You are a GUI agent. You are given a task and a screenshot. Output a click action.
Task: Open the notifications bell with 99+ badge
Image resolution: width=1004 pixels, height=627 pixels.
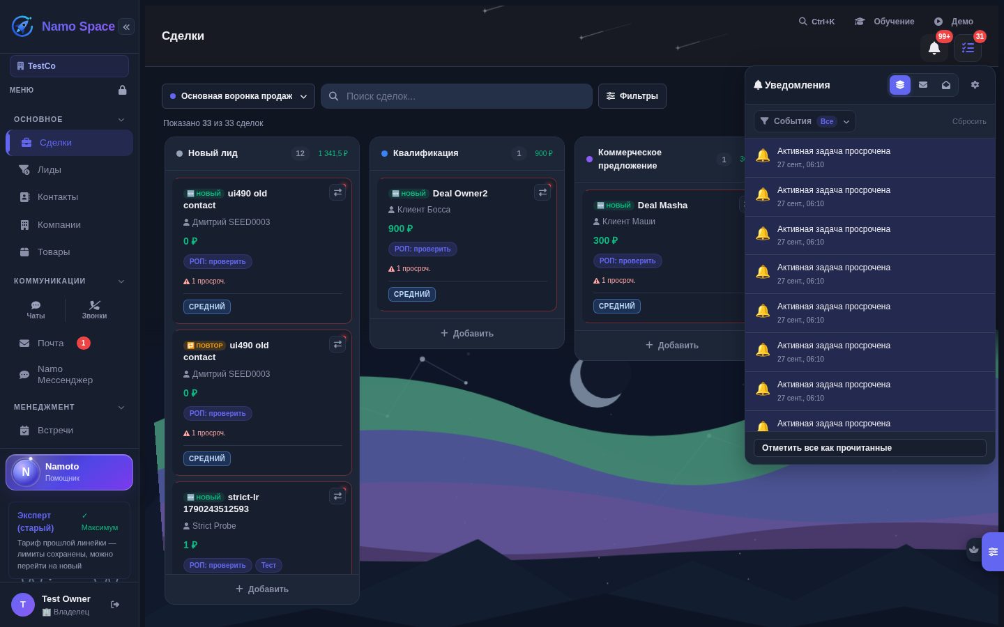point(934,48)
